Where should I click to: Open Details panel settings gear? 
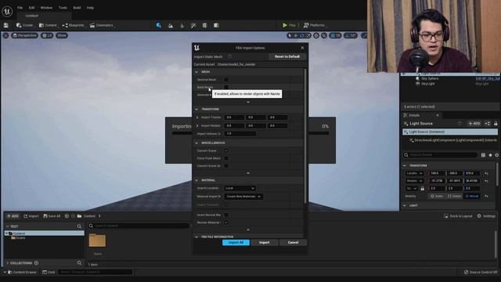497,155
